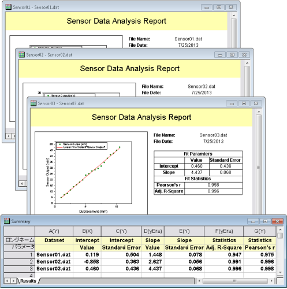
Task: Restore the Sensor03 window with its maximize icon
Action: tap(244, 103)
